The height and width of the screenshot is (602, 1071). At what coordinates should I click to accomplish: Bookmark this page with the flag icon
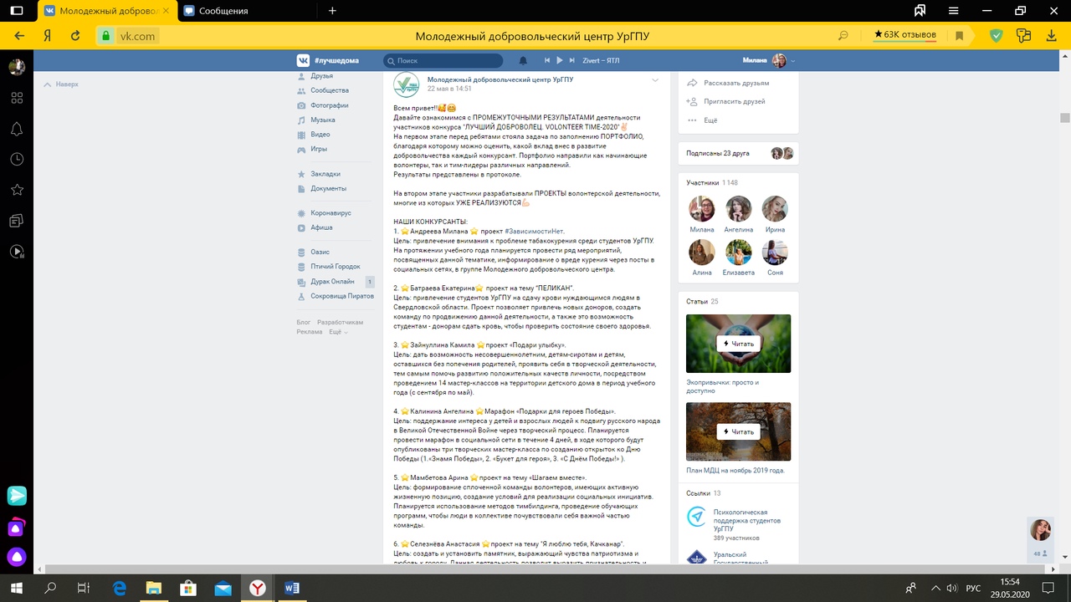click(960, 36)
